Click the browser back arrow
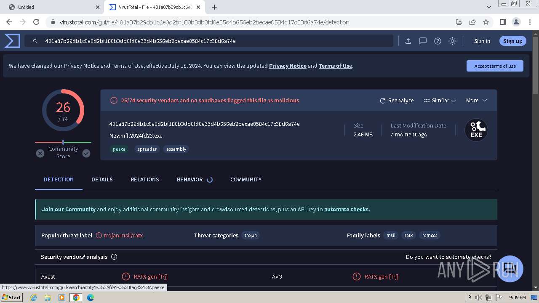The image size is (539, 303). 9,22
